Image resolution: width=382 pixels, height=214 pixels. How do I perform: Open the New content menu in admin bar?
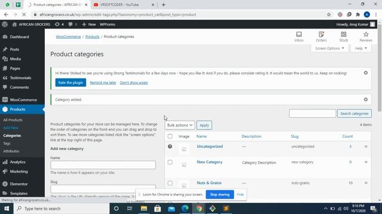[x=89, y=24]
